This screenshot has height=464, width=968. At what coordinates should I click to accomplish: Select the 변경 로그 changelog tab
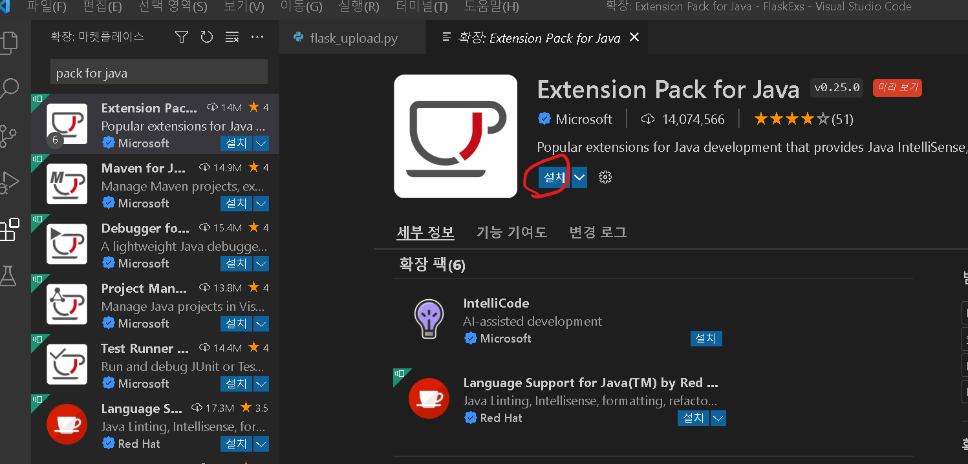click(597, 233)
